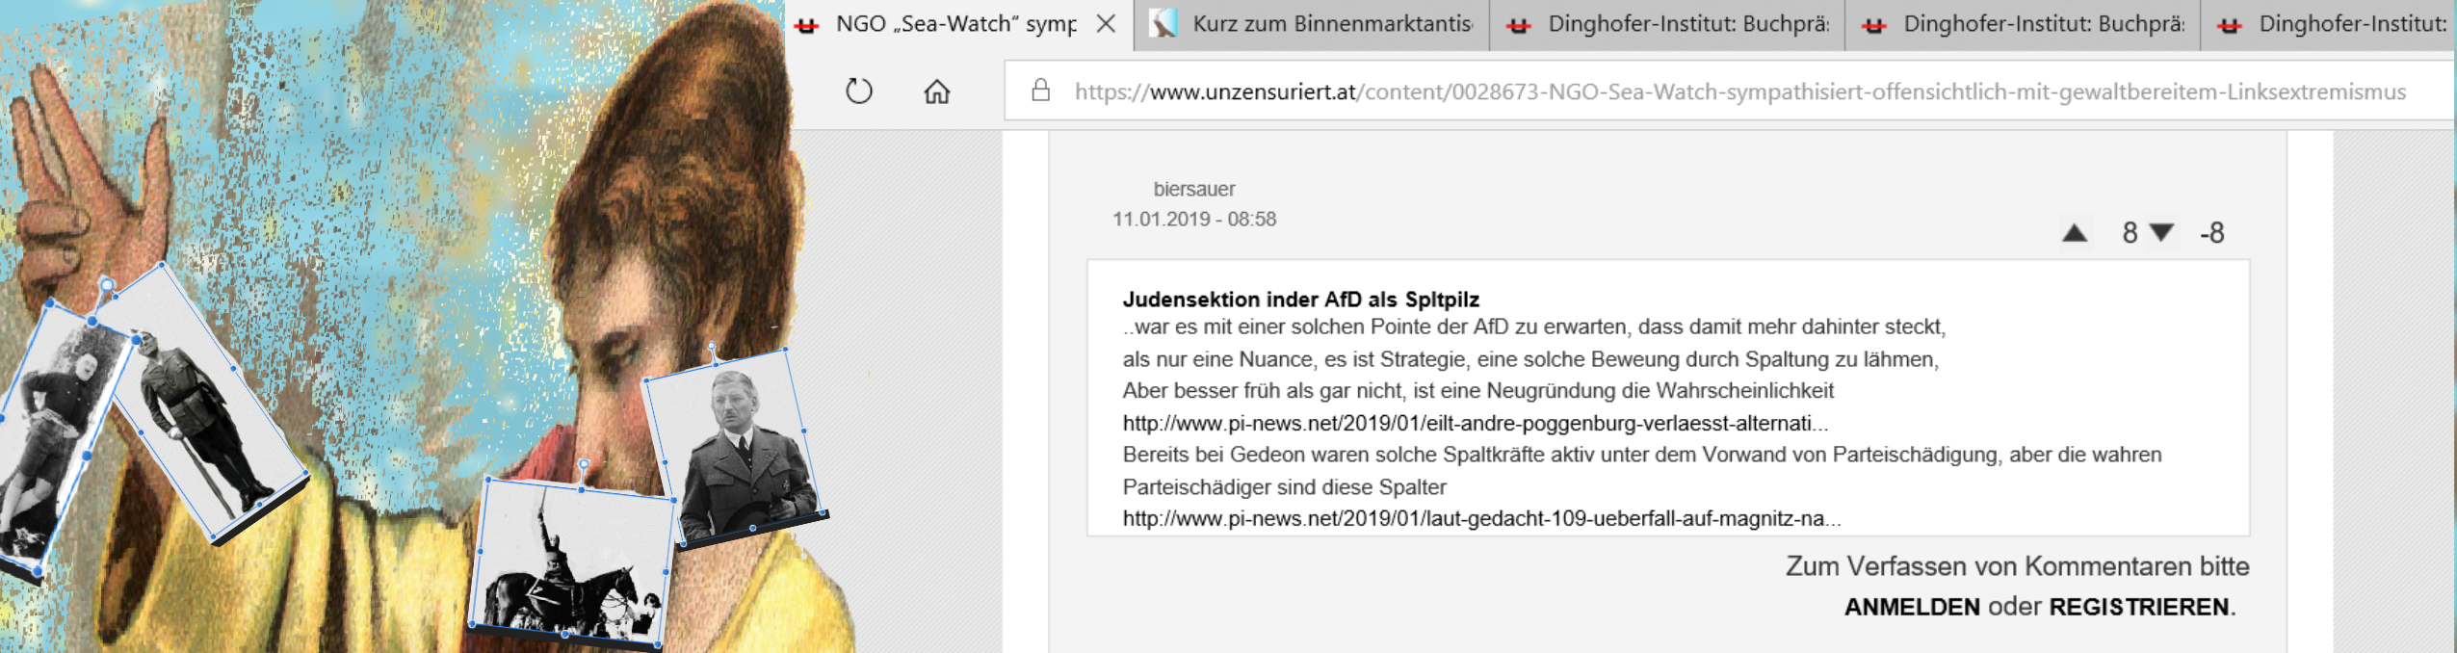2457x653 pixels.
Task: Downvote the biersauer comment
Action: coord(2161,233)
